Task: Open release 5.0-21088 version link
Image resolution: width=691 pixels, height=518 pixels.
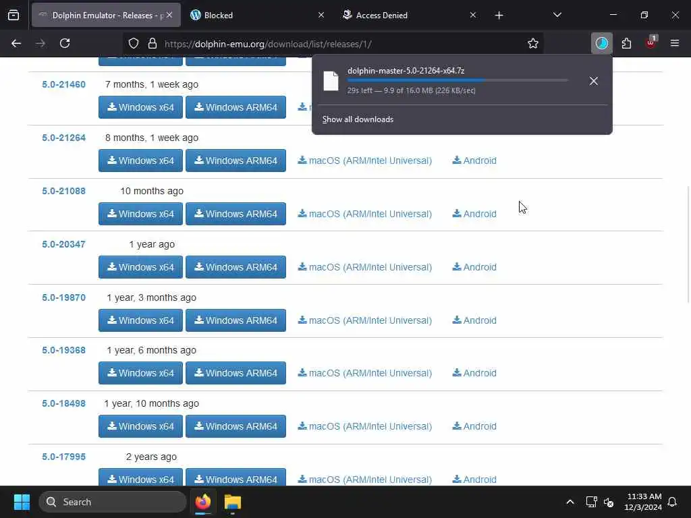Action: click(x=63, y=191)
